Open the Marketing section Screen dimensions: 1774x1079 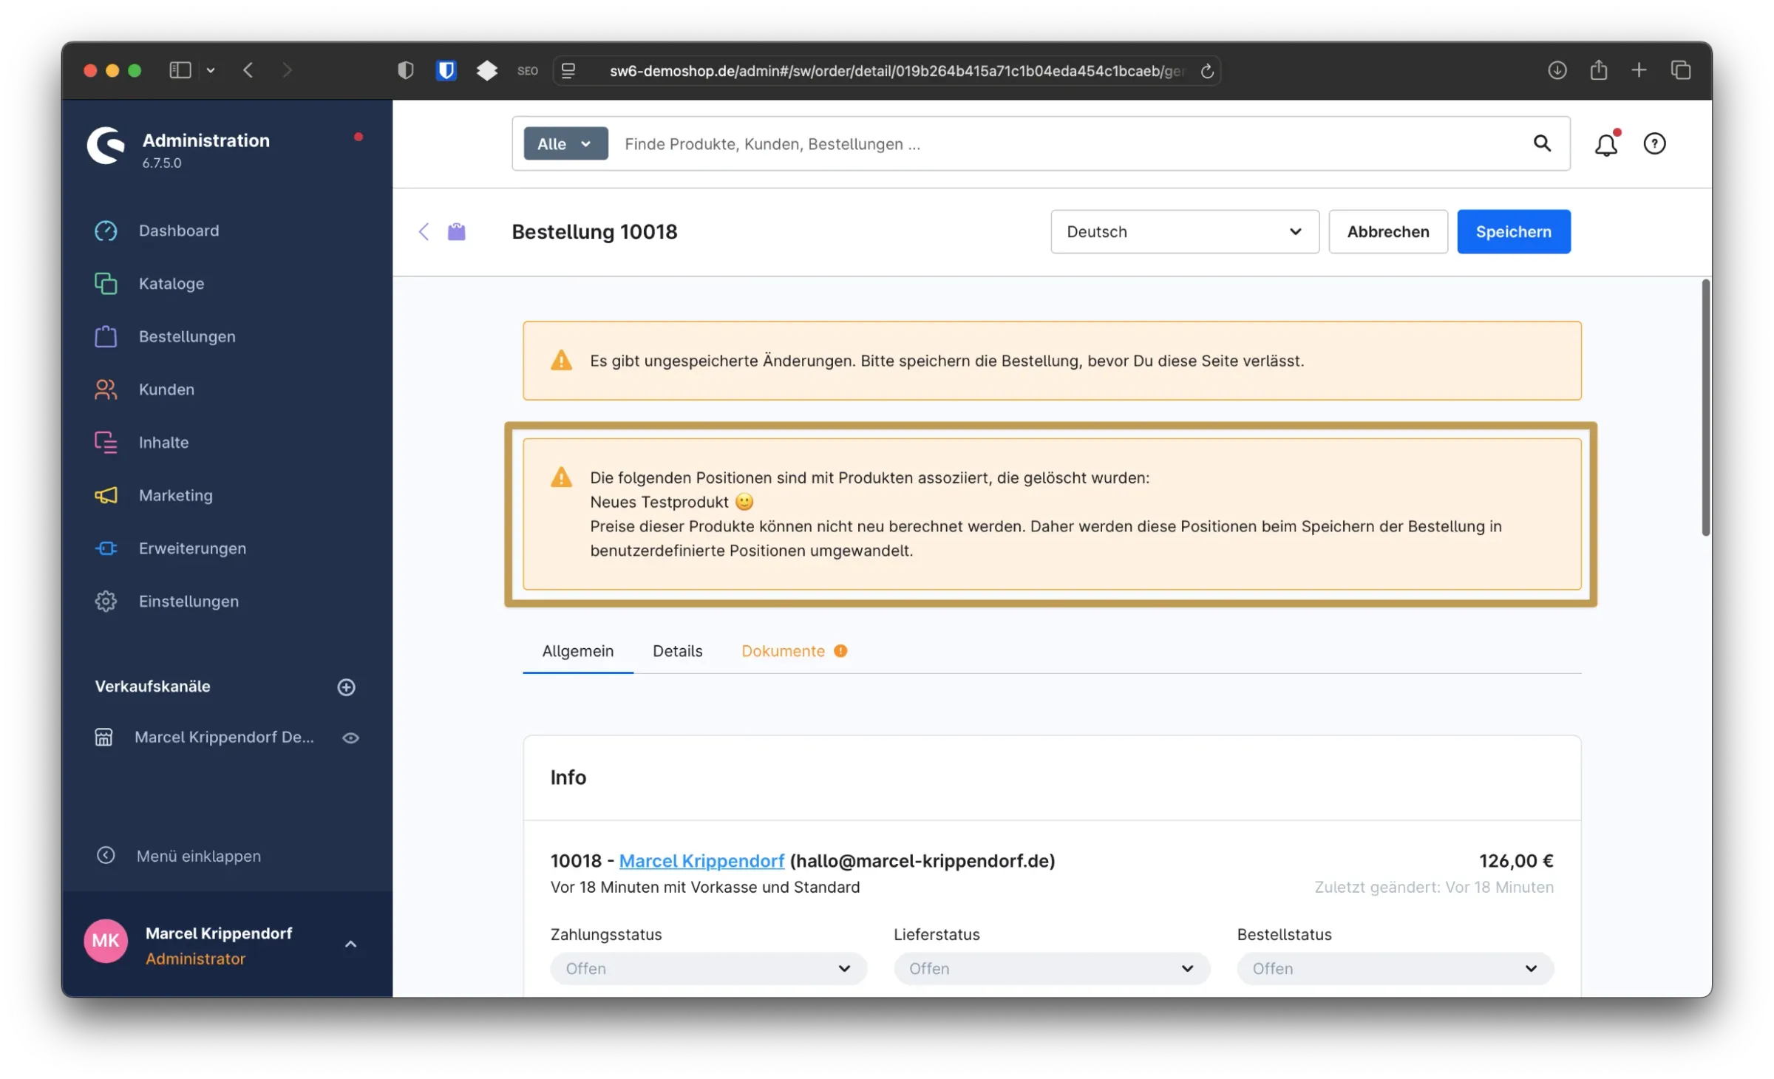point(175,495)
